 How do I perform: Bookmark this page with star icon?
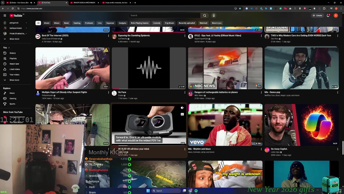point(240,9)
